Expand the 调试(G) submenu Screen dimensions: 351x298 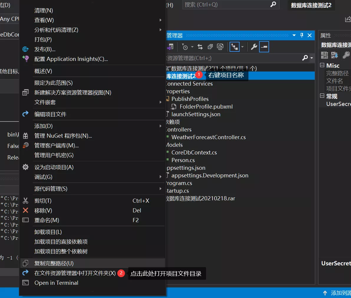pyautogui.click(x=161, y=177)
